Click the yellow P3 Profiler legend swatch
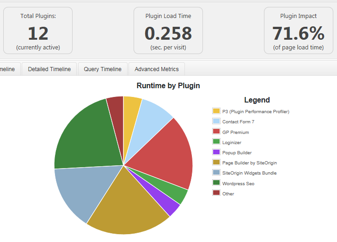337x242 pixels. (216, 111)
